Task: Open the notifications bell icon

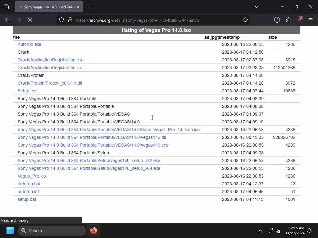Action: point(309,231)
